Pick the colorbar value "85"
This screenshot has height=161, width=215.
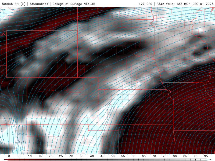pyautogui.click(x=185, y=156)
